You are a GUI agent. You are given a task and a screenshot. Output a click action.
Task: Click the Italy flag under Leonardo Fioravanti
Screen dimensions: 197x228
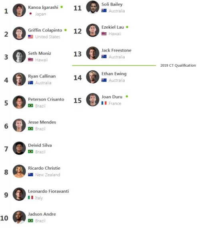coord(30,198)
